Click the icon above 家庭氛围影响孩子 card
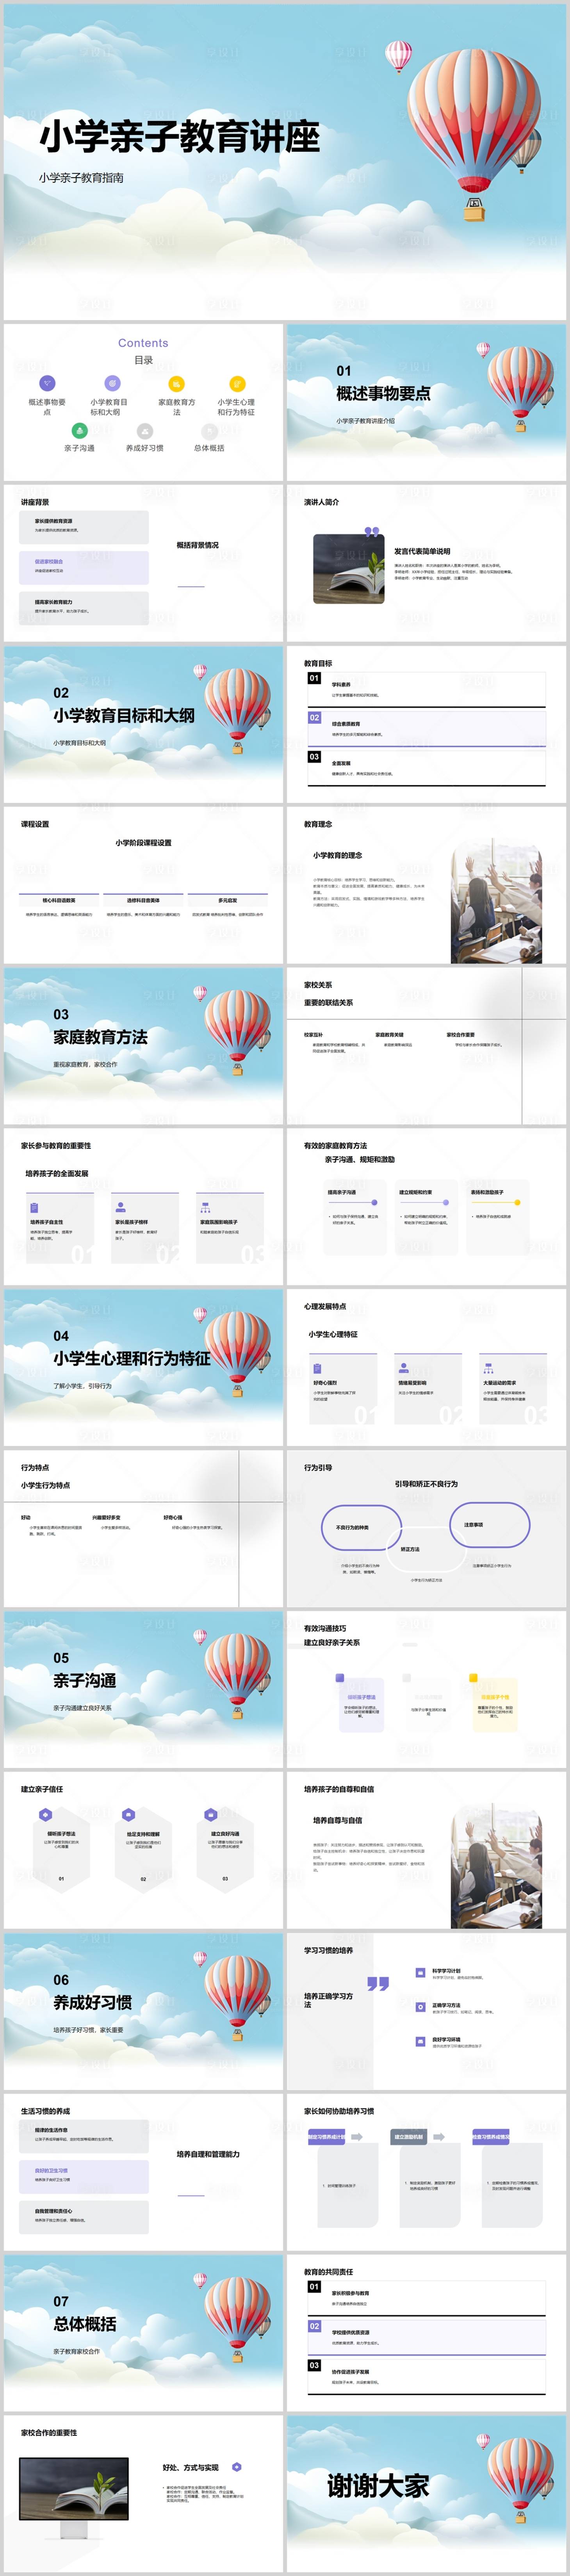This screenshot has height=2576, width=570. [x=205, y=1208]
